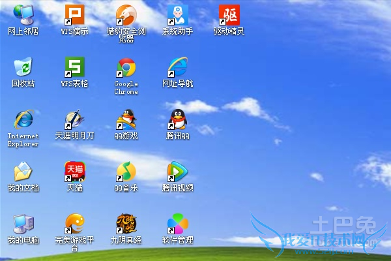Image resolution: width=391 pixels, height=261 pixels.
Task: Select the 九阴真经 game shortcut
Action: pyautogui.click(x=126, y=224)
